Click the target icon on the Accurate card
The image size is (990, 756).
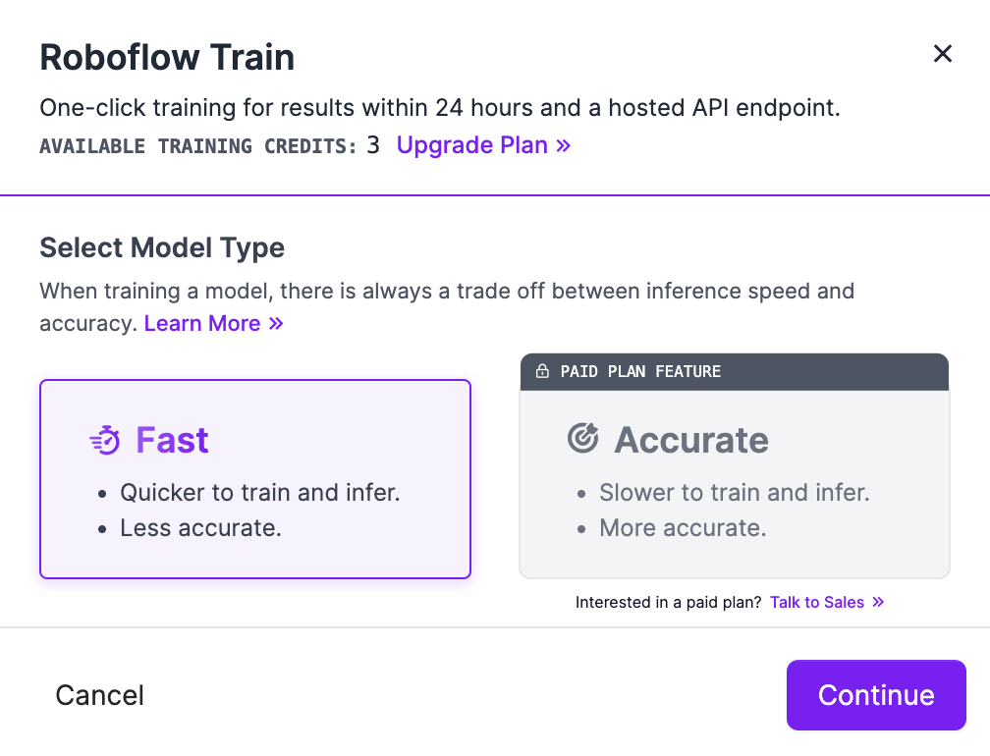point(582,438)
